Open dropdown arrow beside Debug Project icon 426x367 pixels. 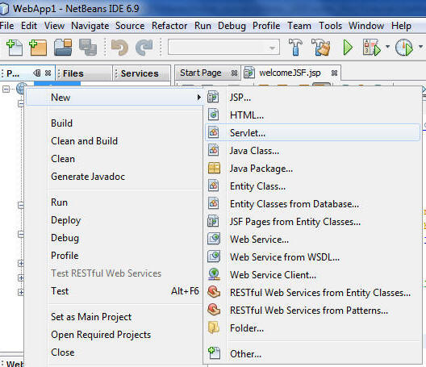coord(387,47)
